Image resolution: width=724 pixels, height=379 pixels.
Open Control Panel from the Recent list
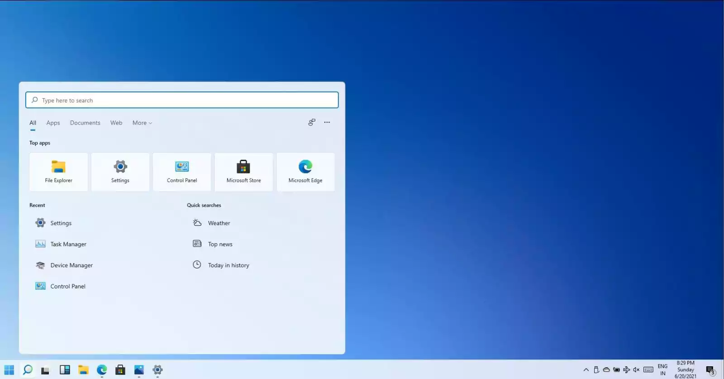(x=60, y=286)
